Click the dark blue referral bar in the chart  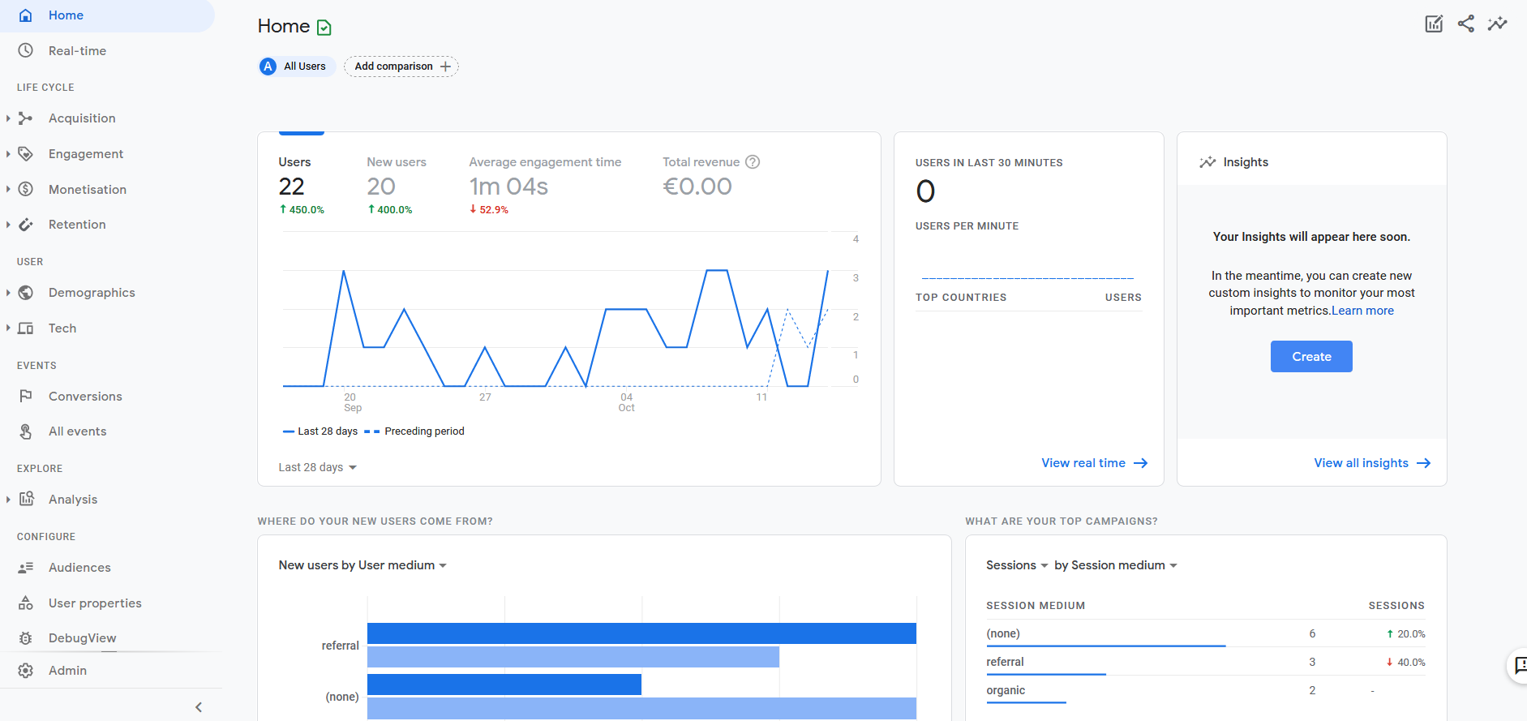click(x=641, y=633)
